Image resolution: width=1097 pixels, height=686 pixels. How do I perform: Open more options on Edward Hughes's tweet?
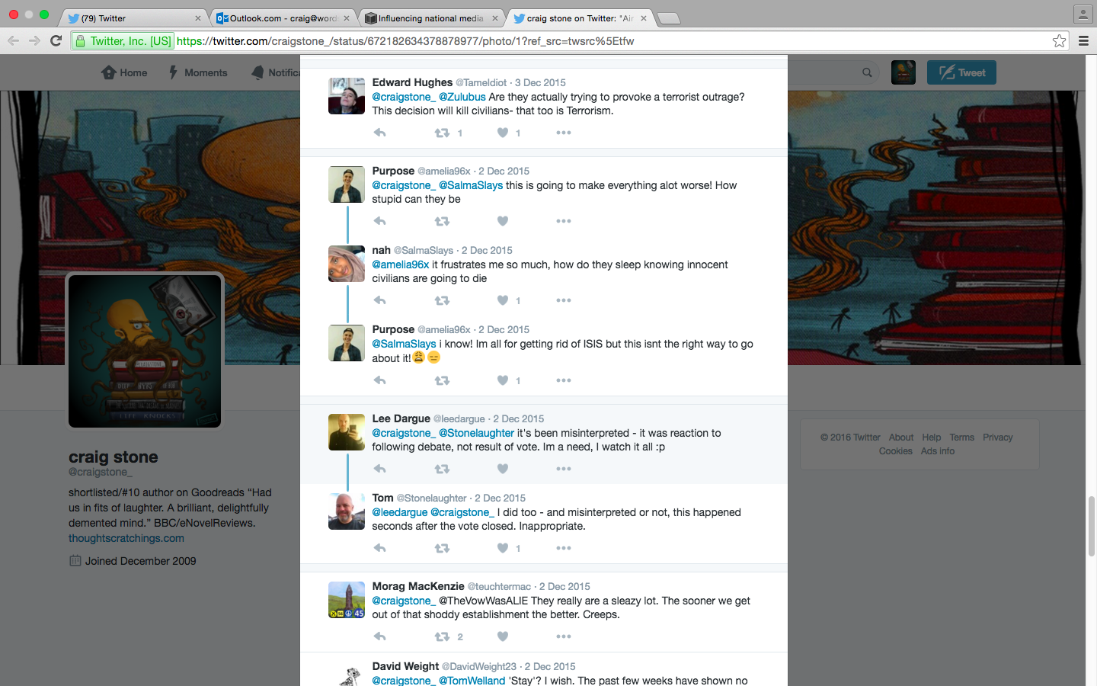(564, 133)
